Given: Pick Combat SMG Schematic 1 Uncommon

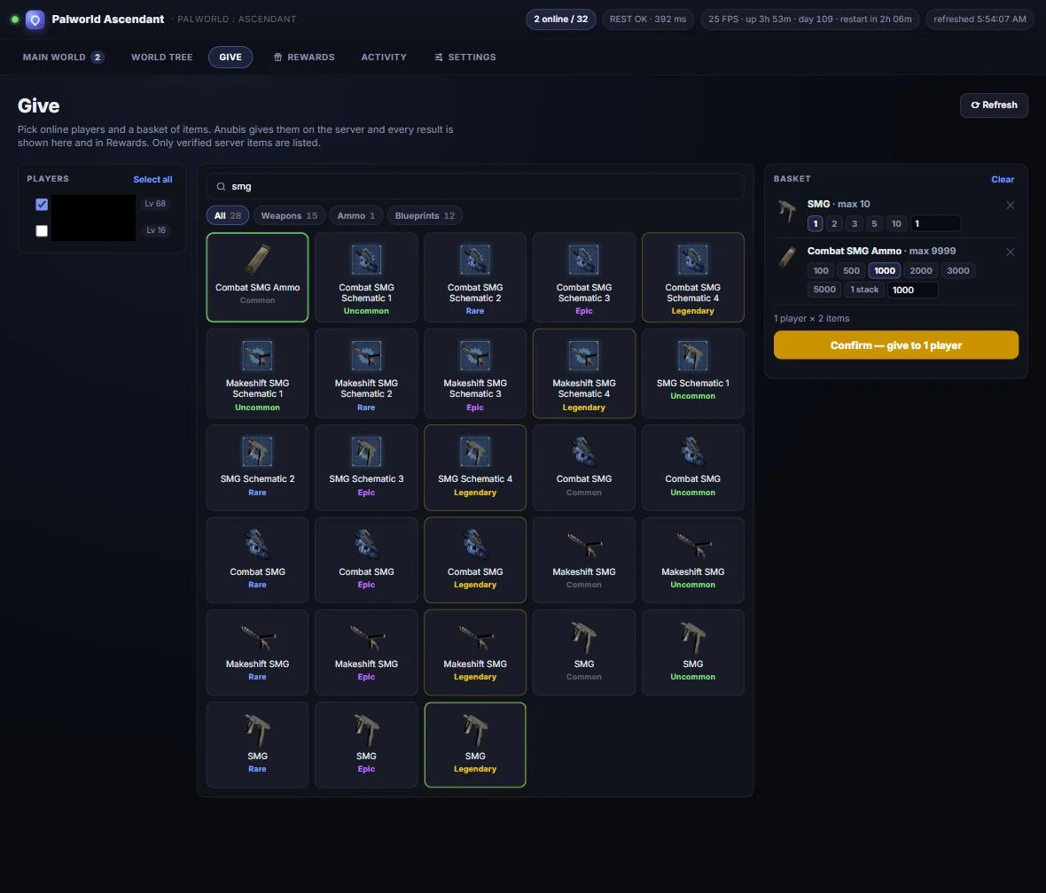Looking at the screenshot, I should (x=366, y=277).
